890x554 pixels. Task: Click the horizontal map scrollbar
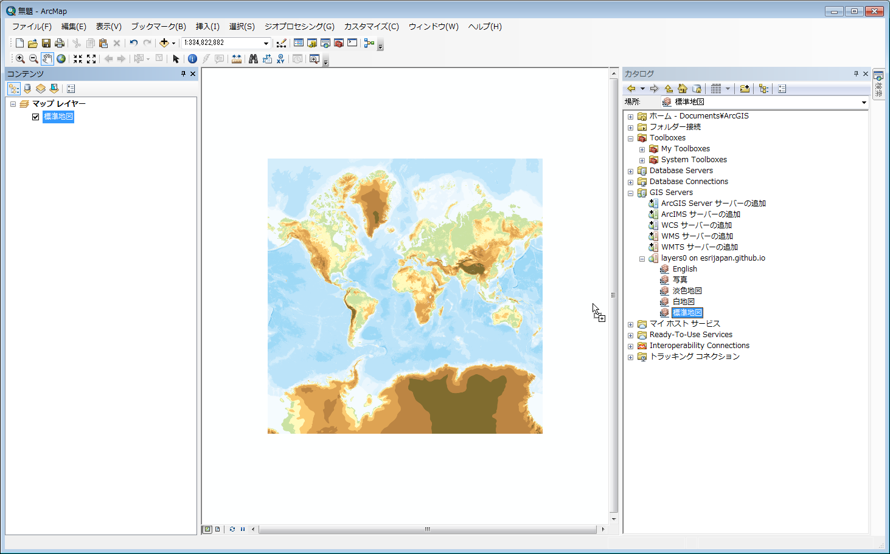click(428, 529)
